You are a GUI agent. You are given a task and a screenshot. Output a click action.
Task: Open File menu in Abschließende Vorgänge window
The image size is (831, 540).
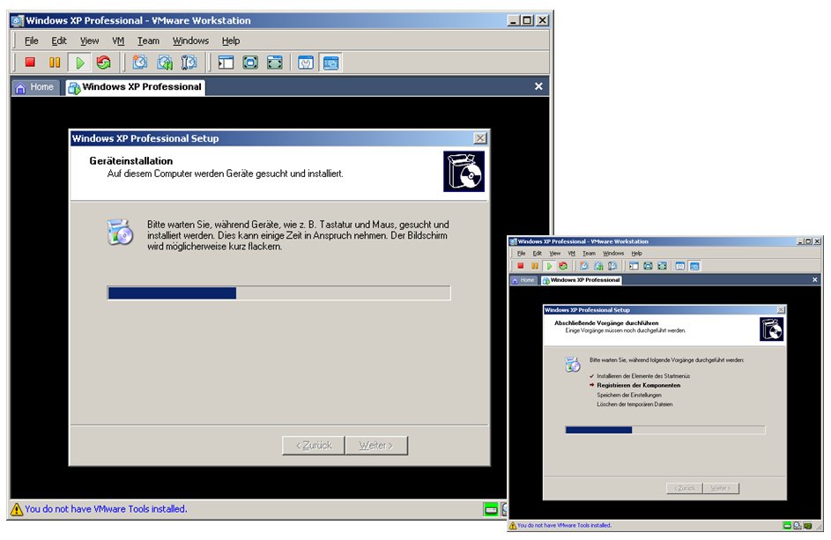click(x=522, y=254)
